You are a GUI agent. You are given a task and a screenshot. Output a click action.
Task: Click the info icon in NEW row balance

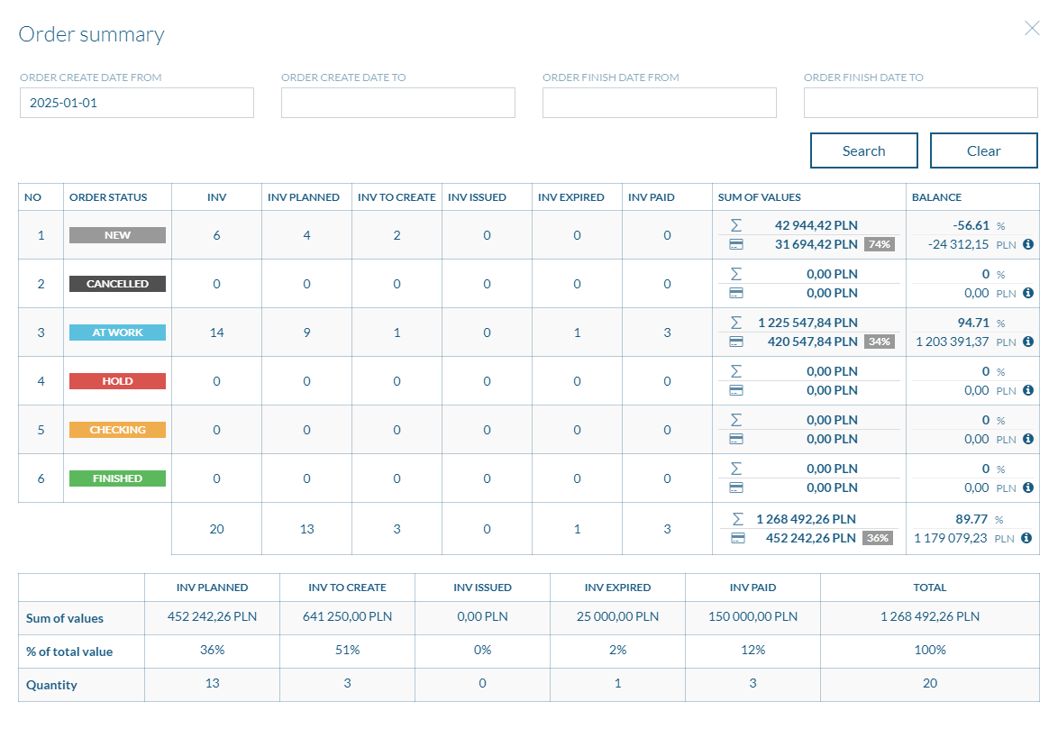pos(1028,244)
